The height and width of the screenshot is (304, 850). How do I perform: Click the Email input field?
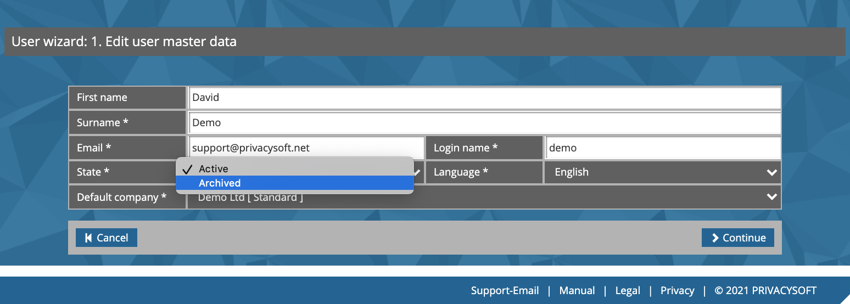[x=306, y=148]
